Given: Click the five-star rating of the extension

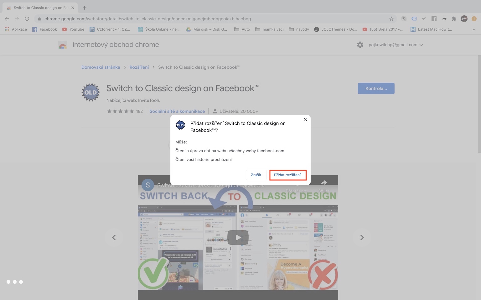Looking at the screenshot, I should coord(120,111).
